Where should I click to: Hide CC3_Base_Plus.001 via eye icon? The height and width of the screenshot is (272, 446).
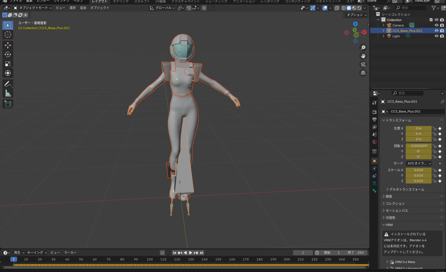(437, 31)
